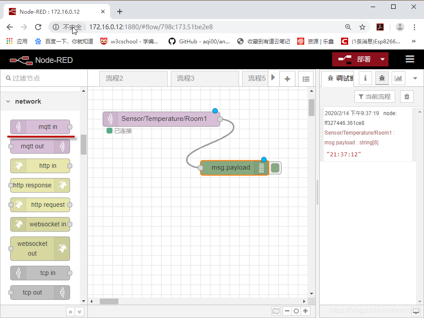This screenshot has height=318, width=424.
Task: Click the 当前流程 filter button
Action: [374, 97]
